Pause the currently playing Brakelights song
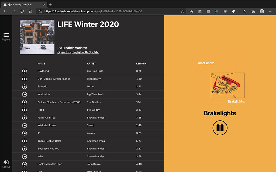This screenshot has width=276, height=172. [220, 128]
